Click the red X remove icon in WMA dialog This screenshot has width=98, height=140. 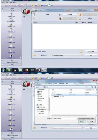(34, 19)
